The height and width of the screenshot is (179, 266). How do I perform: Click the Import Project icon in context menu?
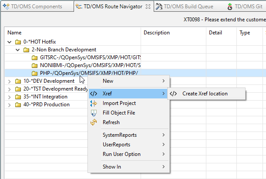94,103
